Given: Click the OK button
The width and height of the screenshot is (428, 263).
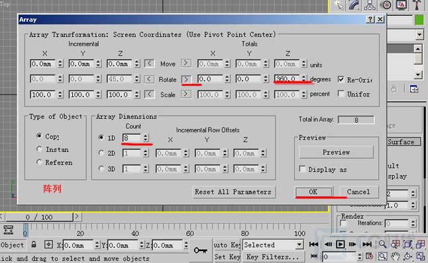Looking at the screenshot, I should (x=313, y=192).
